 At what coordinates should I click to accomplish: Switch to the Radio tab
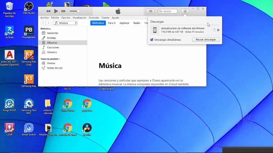(136, 23)
